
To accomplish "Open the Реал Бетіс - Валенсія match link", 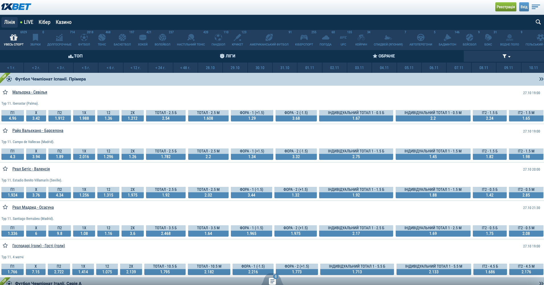I will (31, 169).
